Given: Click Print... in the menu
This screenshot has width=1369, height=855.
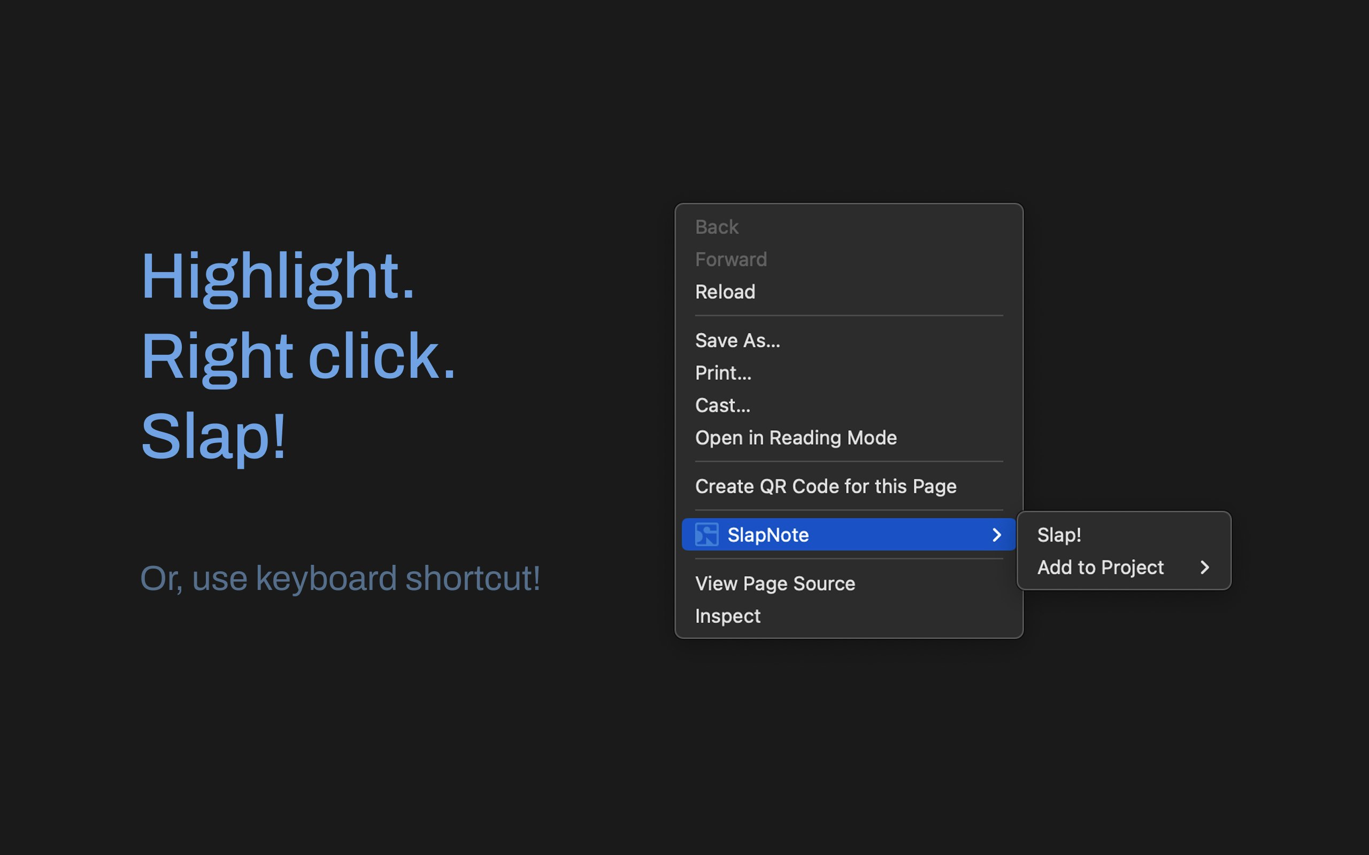Looking at the screenshot, I should tap(723, 372).
